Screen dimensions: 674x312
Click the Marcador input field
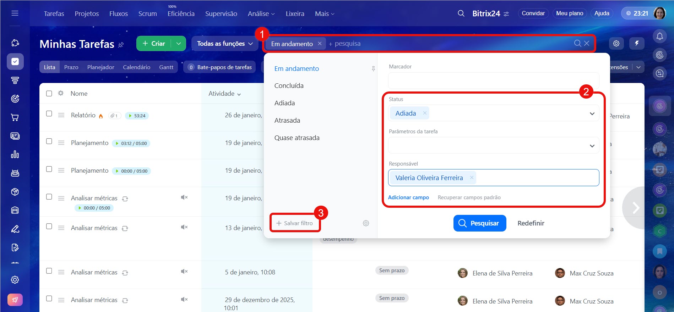click(x=493, y=81)
